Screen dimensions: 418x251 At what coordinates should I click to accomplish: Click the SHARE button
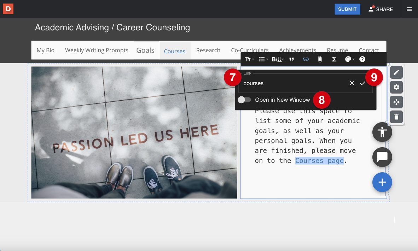381,9
